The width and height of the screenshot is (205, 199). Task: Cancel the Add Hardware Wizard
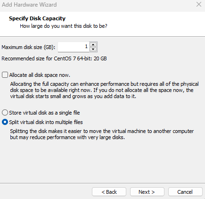(x=185, y=192)
